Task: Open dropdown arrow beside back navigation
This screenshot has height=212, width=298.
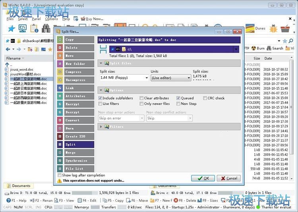Action: coord(13,49)
